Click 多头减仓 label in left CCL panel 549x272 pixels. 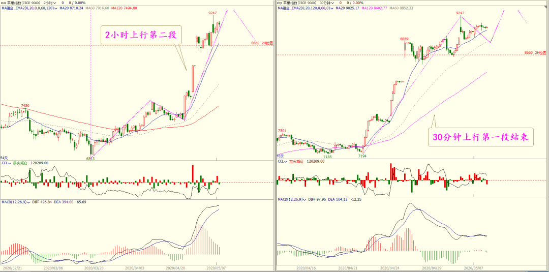(x=20, y=163)
